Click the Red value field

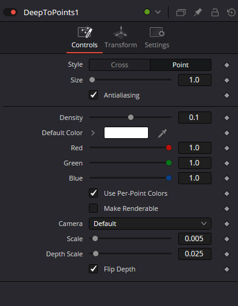click(x=195, y=148)
